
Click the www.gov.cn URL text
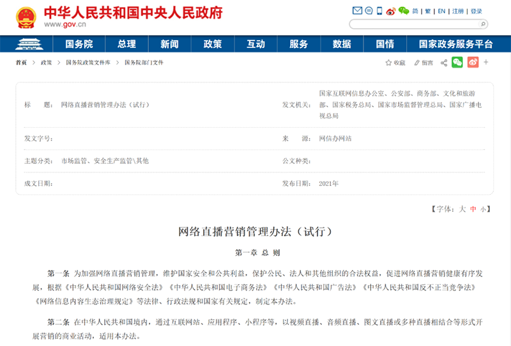(65, 24)
